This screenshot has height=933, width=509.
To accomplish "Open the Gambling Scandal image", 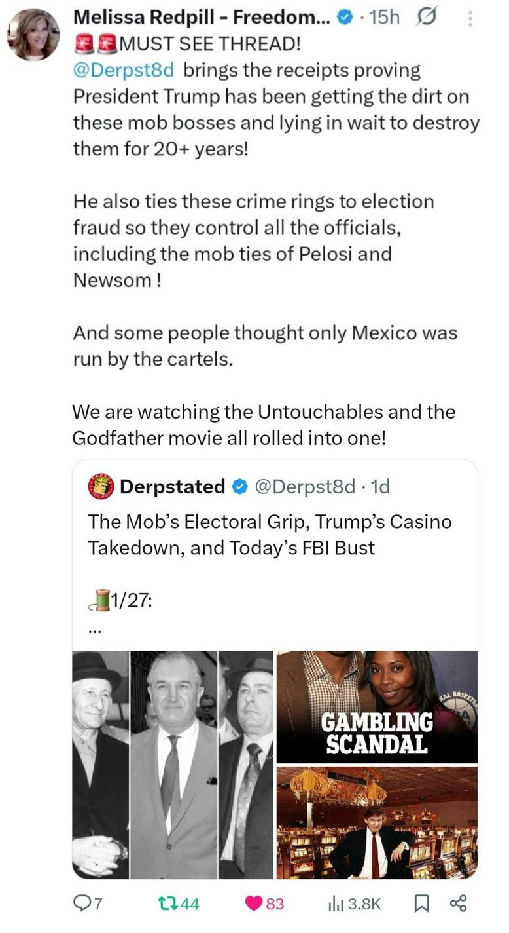I will point(377,706).
